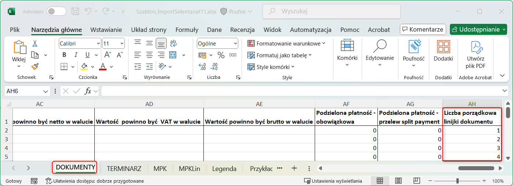Click the Borders icon
This screenshot has height=186, width=513.
64,67
